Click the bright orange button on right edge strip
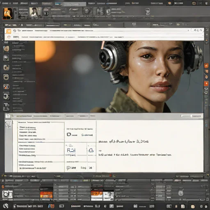 tap(206, 84)
